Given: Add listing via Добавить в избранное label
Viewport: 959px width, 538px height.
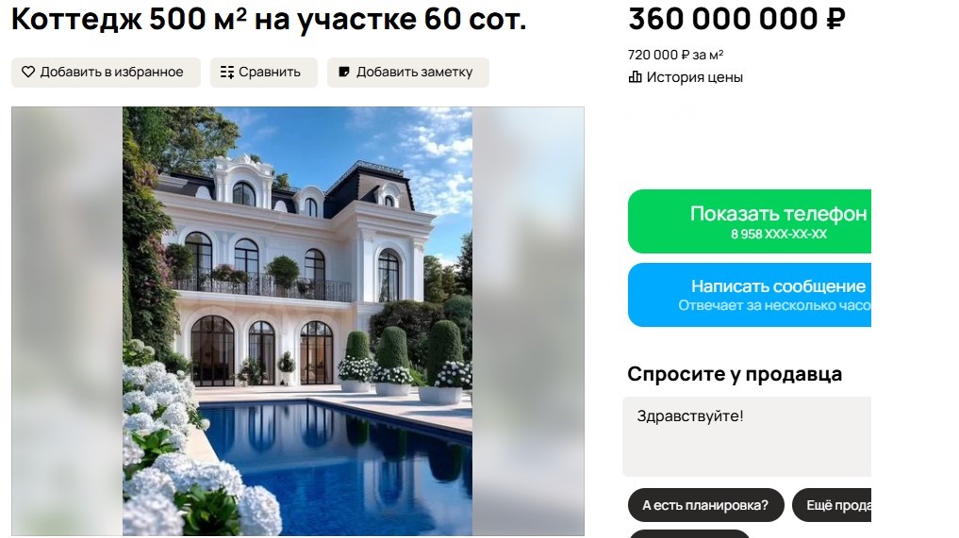Looking at the screenshot, I should (x=112, y=73).
